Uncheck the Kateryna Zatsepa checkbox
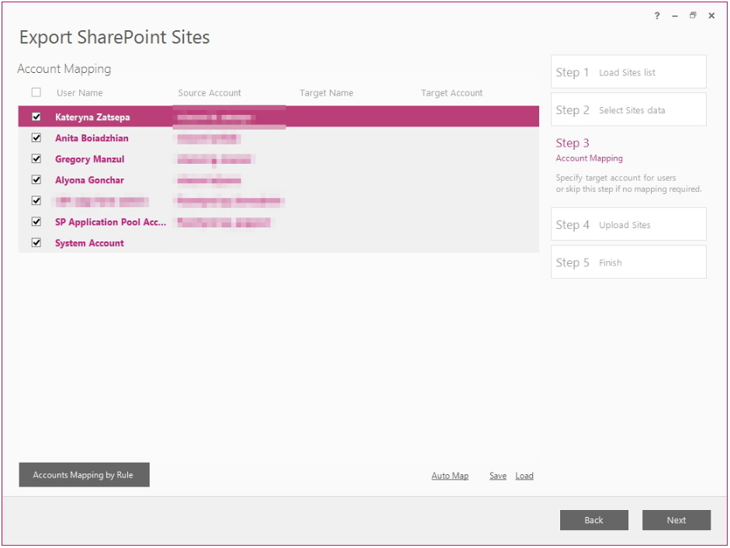Image resolution: width=730 pixels, height=548 pixels. [36, 116]
